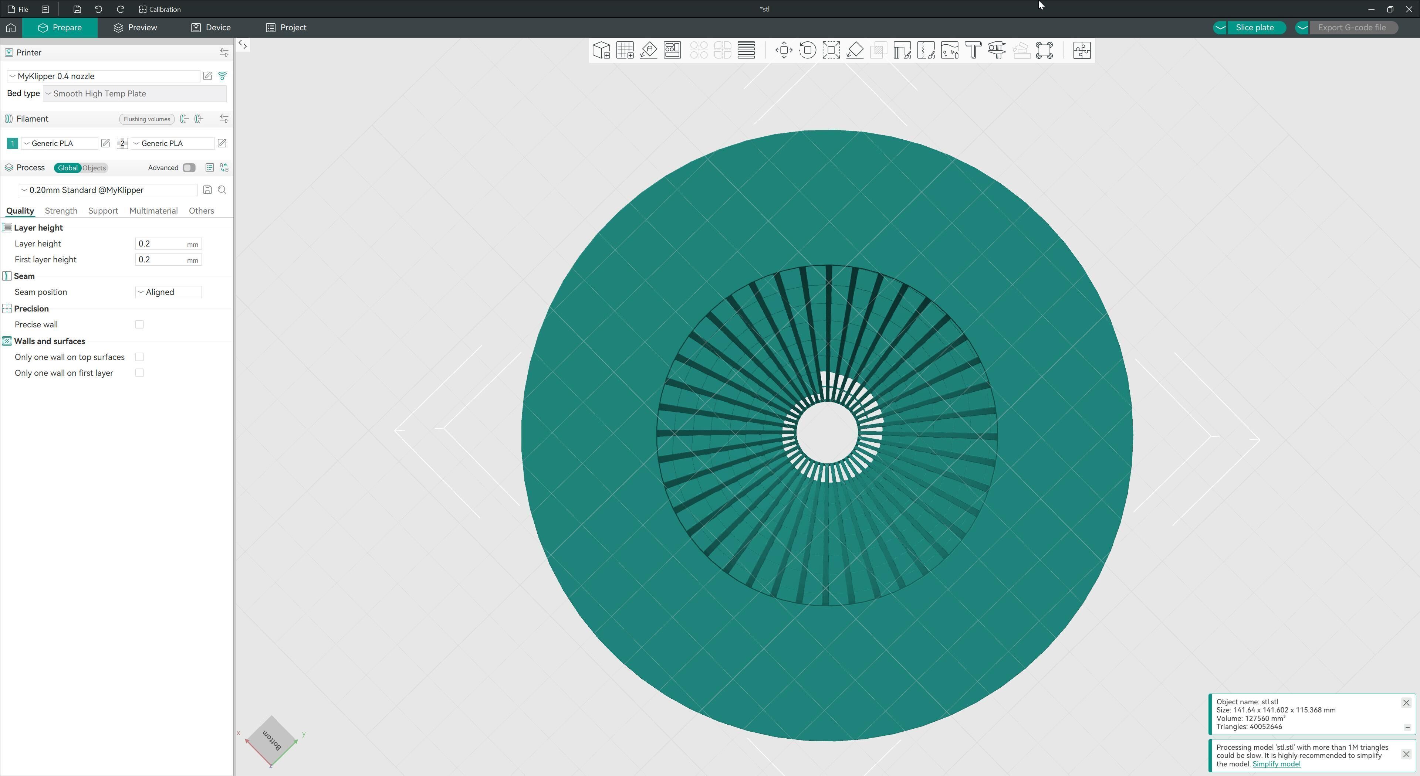This screenshot has width=1420, height=776.
Task: Select the Move tool
Action: (783, 50)
